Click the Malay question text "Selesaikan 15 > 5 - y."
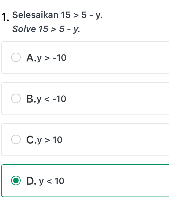This screenshot has height=204, width=169. click(57, 16)
